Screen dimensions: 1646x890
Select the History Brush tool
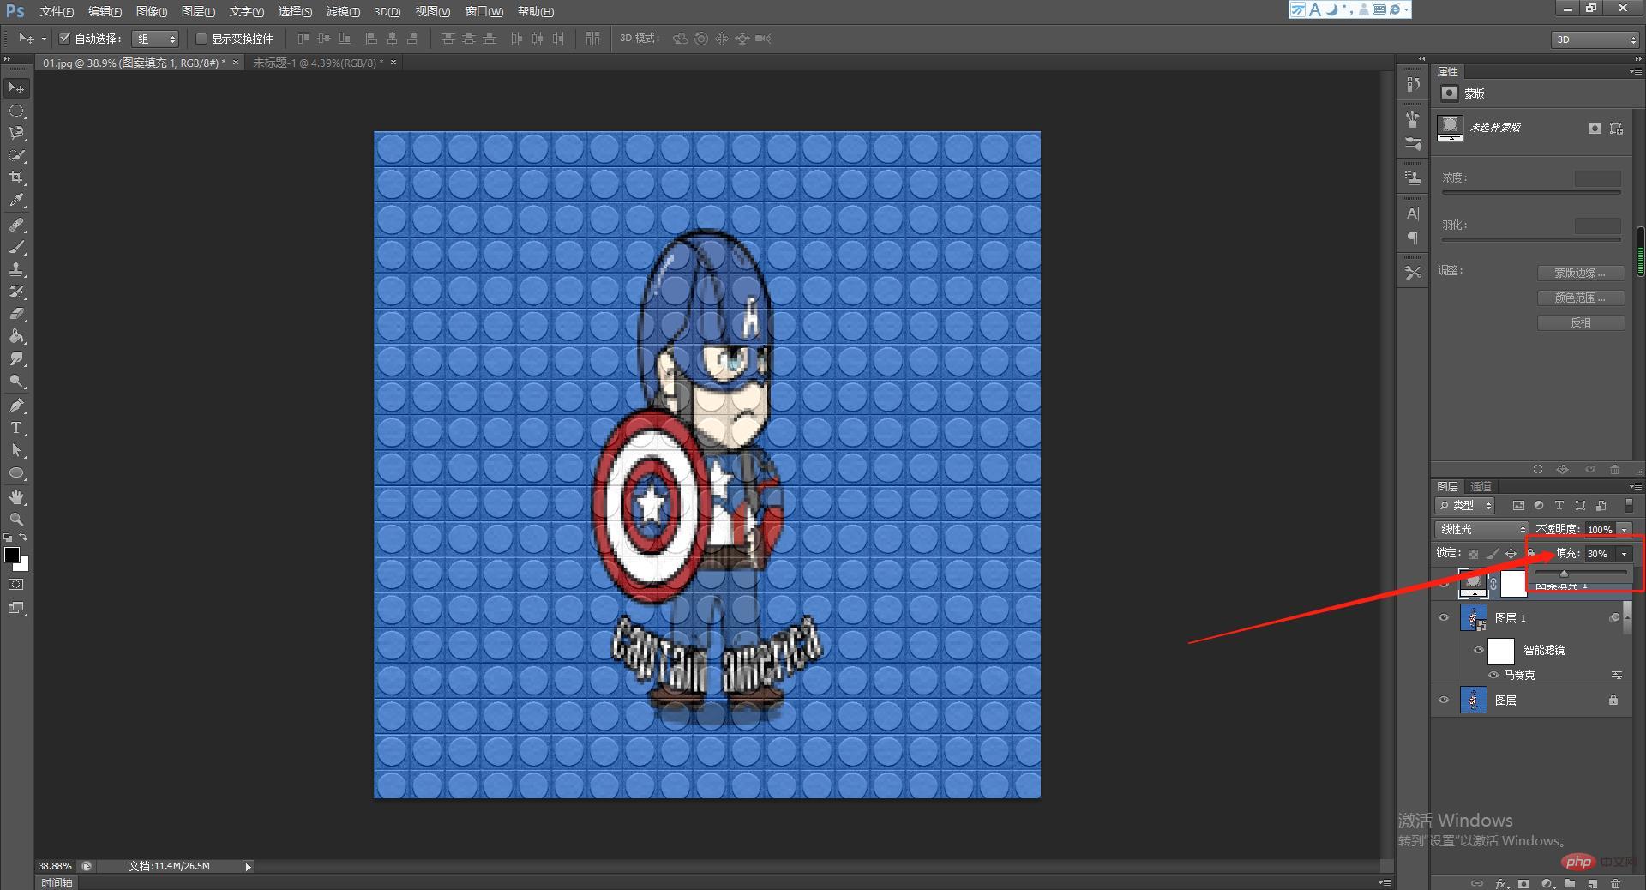pos(16,292)
